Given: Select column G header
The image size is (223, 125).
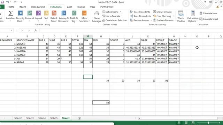Looking at the screenshot, I should 88,36.
